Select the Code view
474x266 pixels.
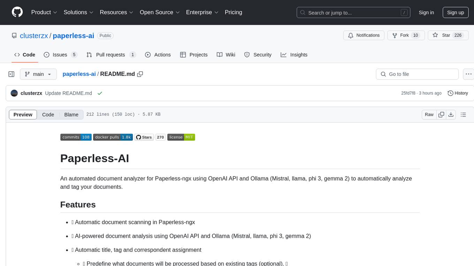point(48,115)
